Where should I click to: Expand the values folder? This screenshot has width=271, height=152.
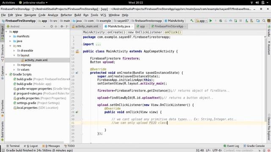tap(14, 70)
